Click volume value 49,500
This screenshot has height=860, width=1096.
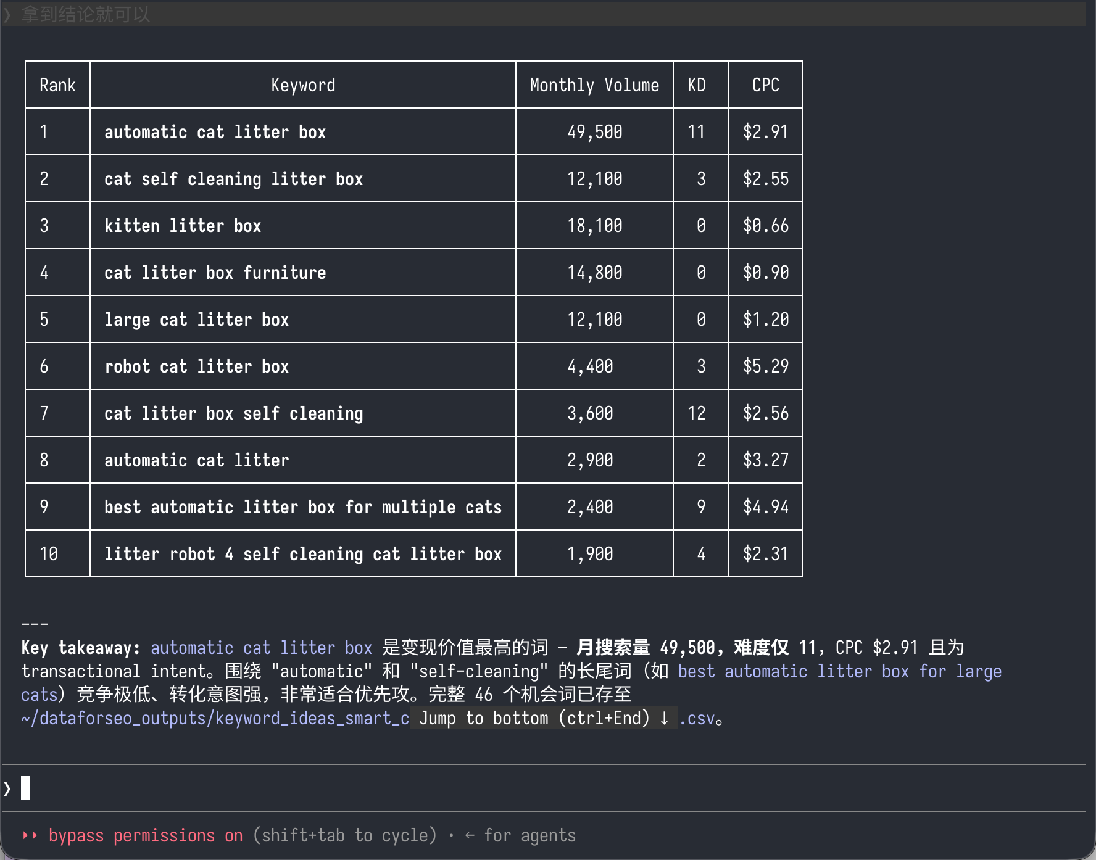595,132
